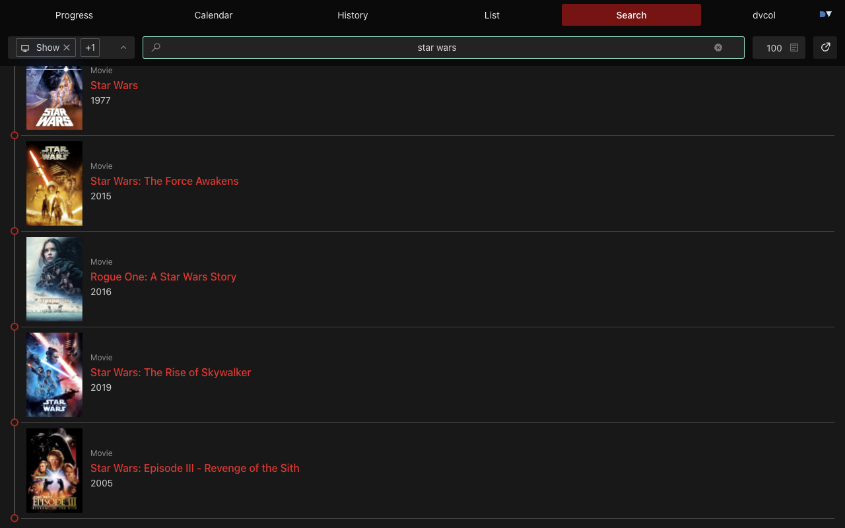
Task: Clear the search field via the circled X icon
Action: click(x=718, y=47)
